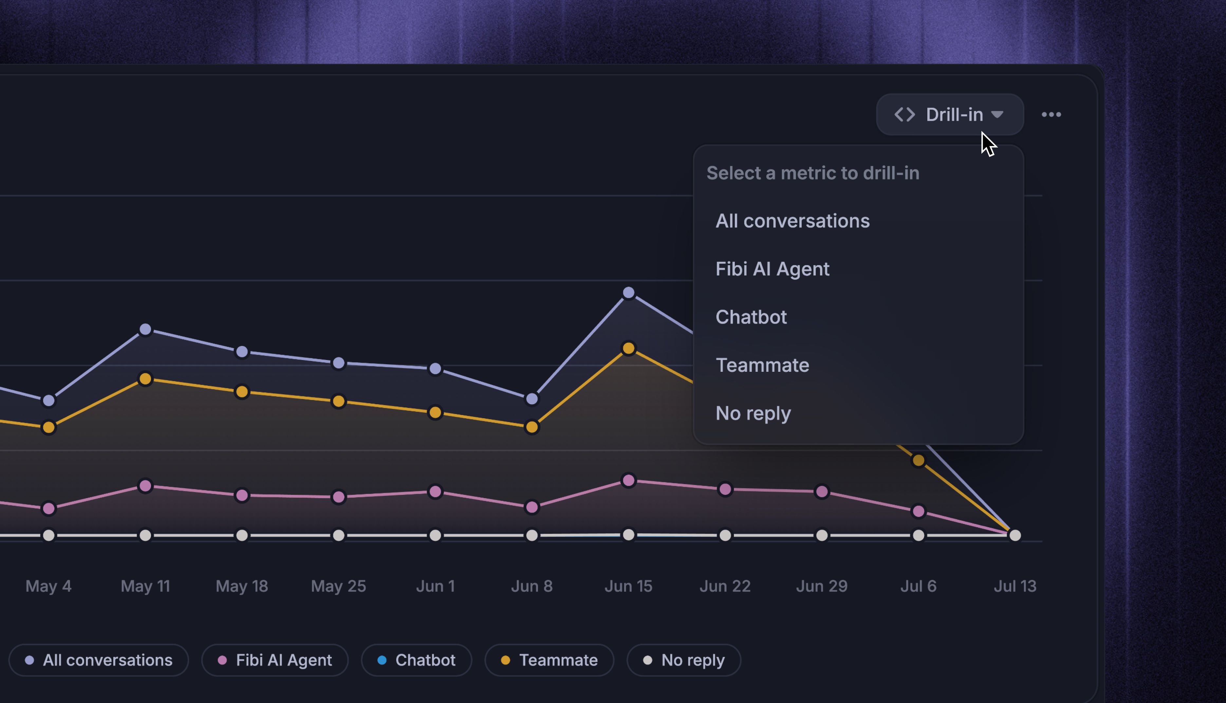Click the All conversations peak point at Jun 15
Screen dimensions: 1226x703
click(628, 293)
